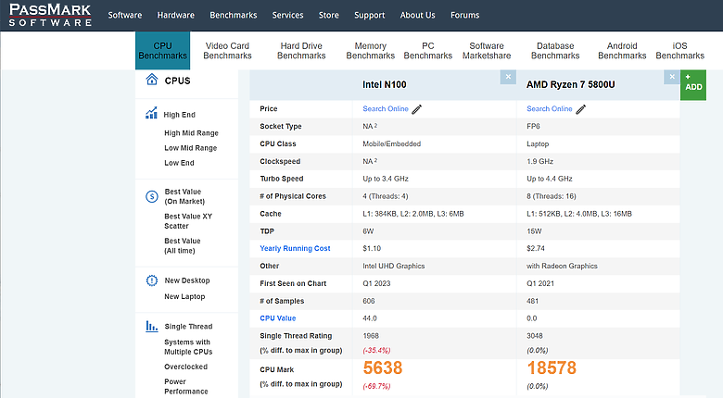The image size is (723, 398).
Task: Switch to PC Benchmarks tab
Action: pos(428,51)
